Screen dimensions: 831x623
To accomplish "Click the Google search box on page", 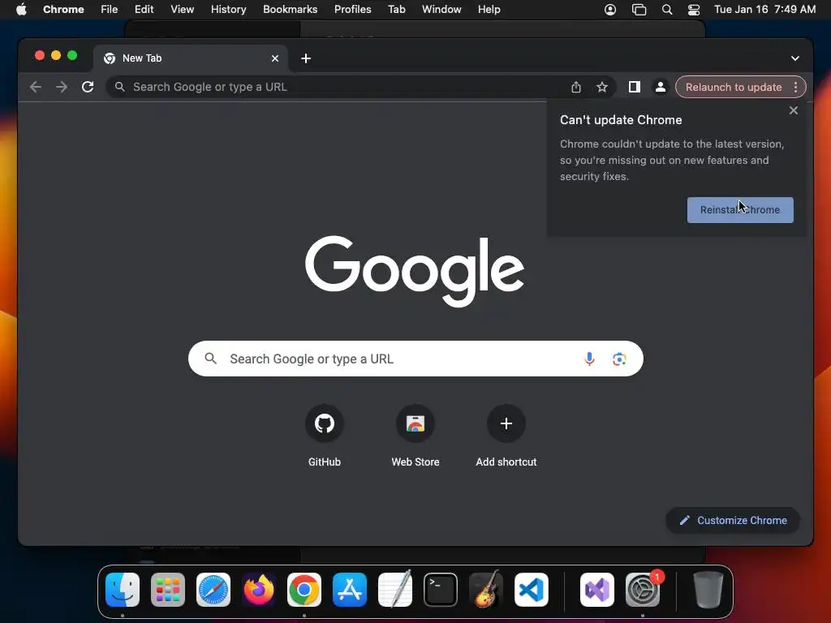I will click(415, 359).
